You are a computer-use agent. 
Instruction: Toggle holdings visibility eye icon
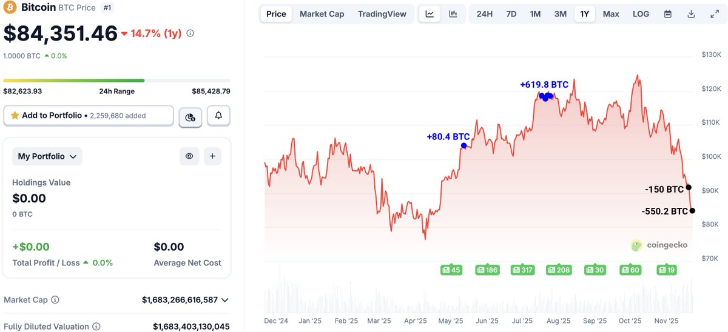[189, 156]
